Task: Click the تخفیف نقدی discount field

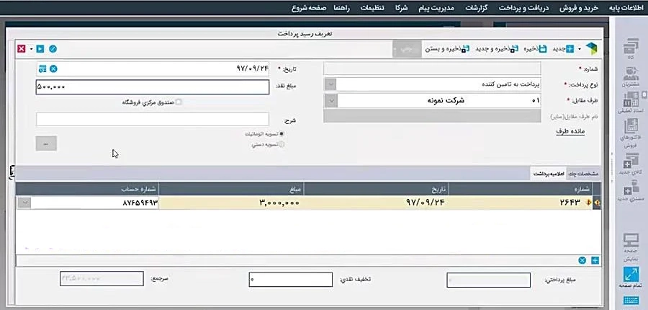Action: (291, 280)
